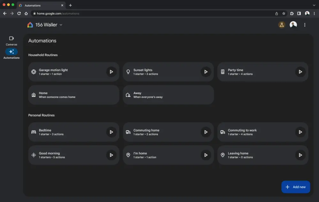Click the Google Home logo next to 156 Waller
Viewport: 319px width, 202px height.
(30, 25)
